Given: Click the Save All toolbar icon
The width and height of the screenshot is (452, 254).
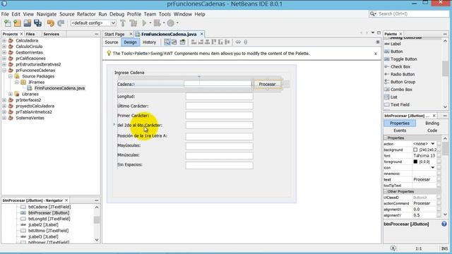Looking at the screenshot, I should pyautogui.click(x=37, y=23).
